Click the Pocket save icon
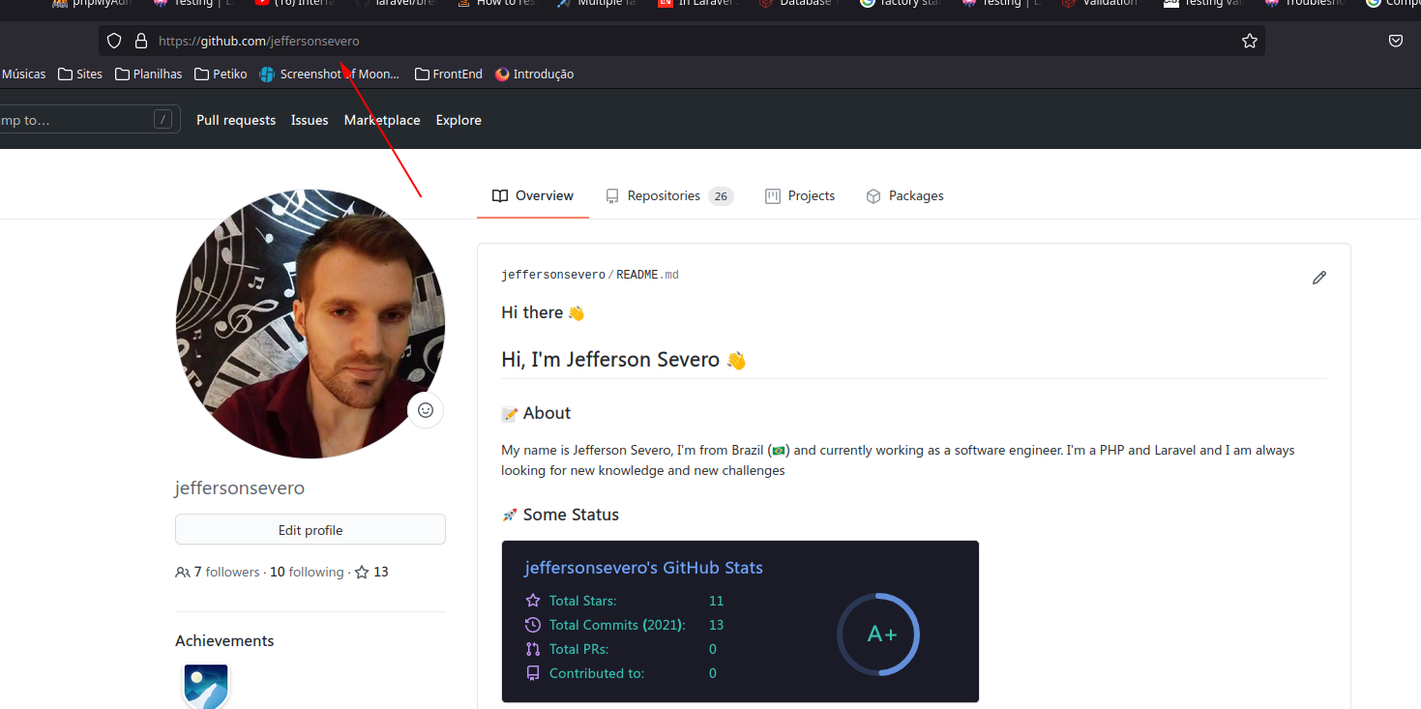 [x=1396, y=41]
